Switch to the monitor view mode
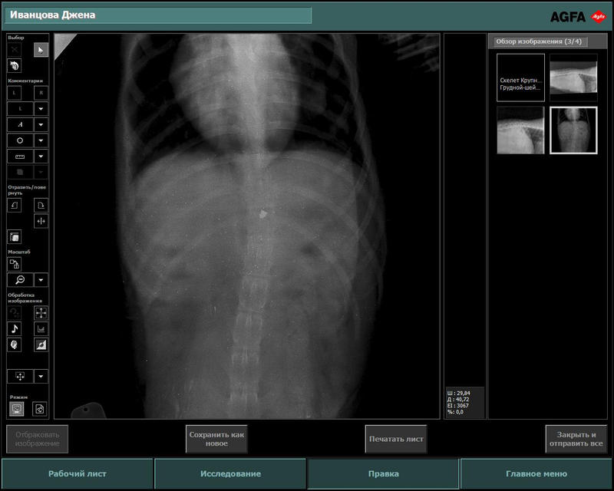The height and width of the screenshot is (491, 614). (x=16, y=409)
